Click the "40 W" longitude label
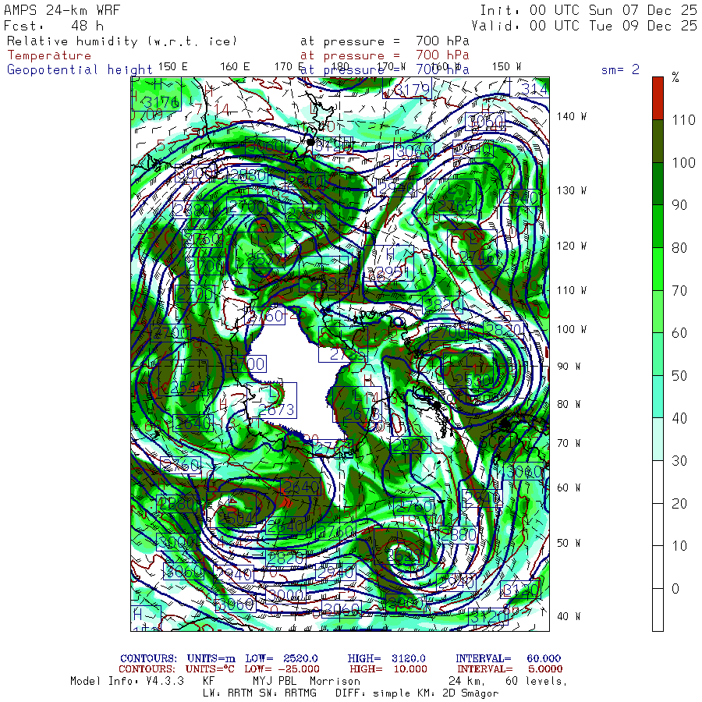702x702 pixels. tap(569, 616)
